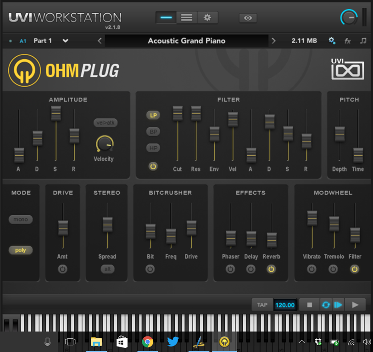Screen dimensions: 373x352
Task: Select the HP filter type
Action: click(153, 148)
